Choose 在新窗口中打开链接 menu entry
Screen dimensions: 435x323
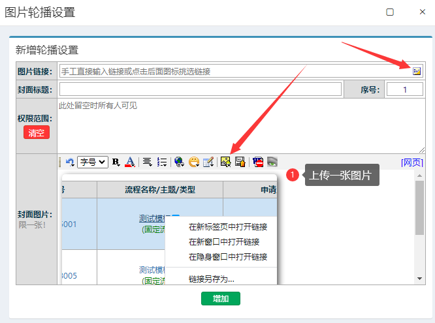coord(224,242)
